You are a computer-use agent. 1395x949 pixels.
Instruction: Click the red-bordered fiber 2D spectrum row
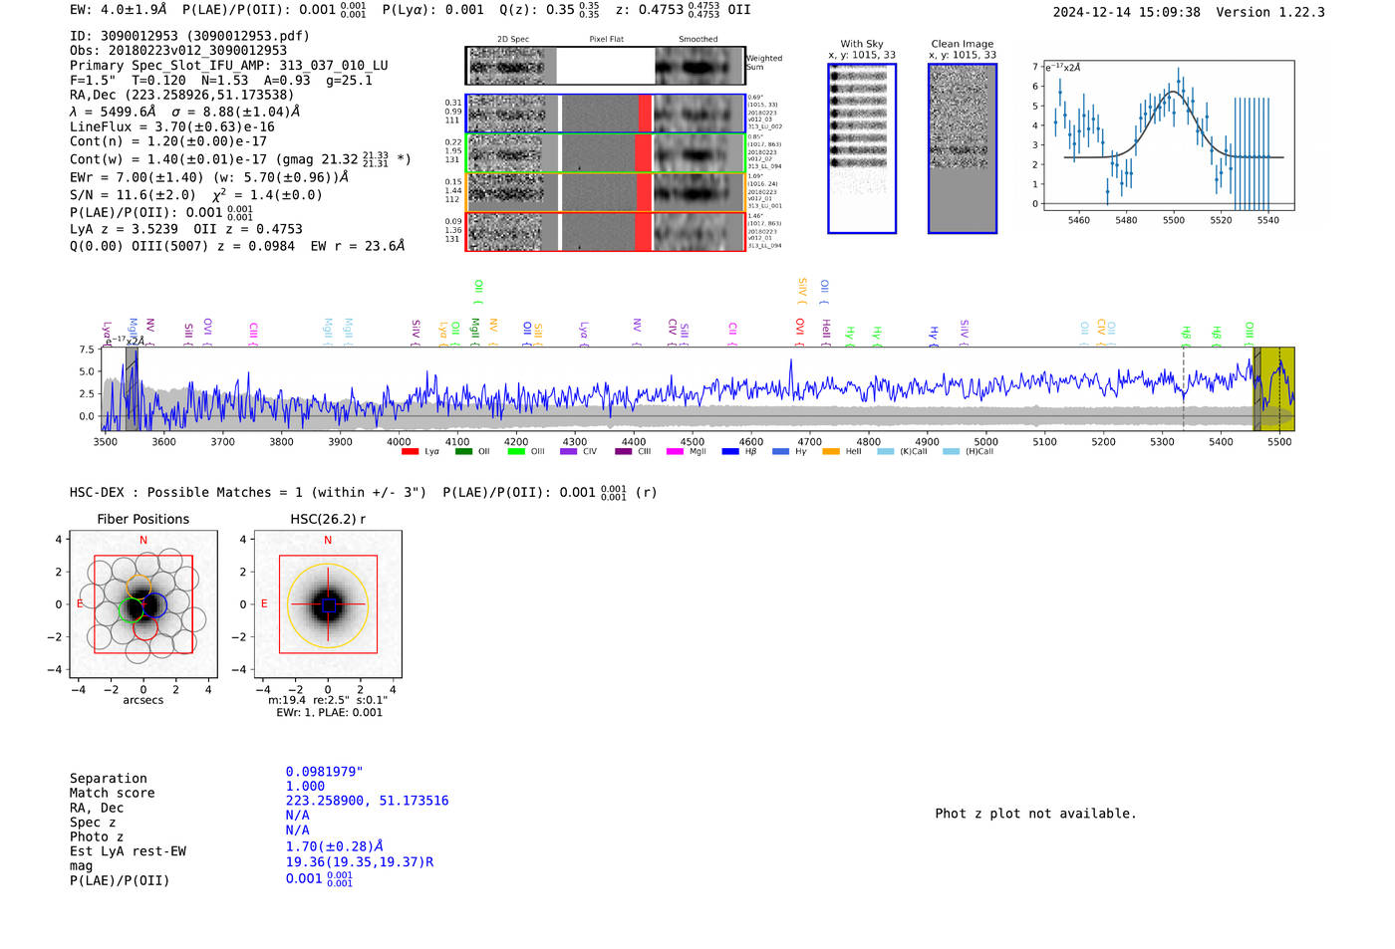coord(605,231)
